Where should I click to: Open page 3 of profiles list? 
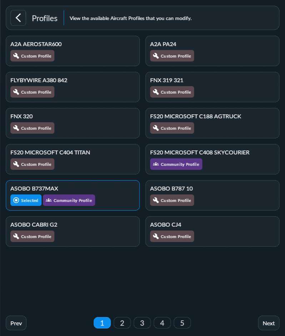tap(142, 323)
